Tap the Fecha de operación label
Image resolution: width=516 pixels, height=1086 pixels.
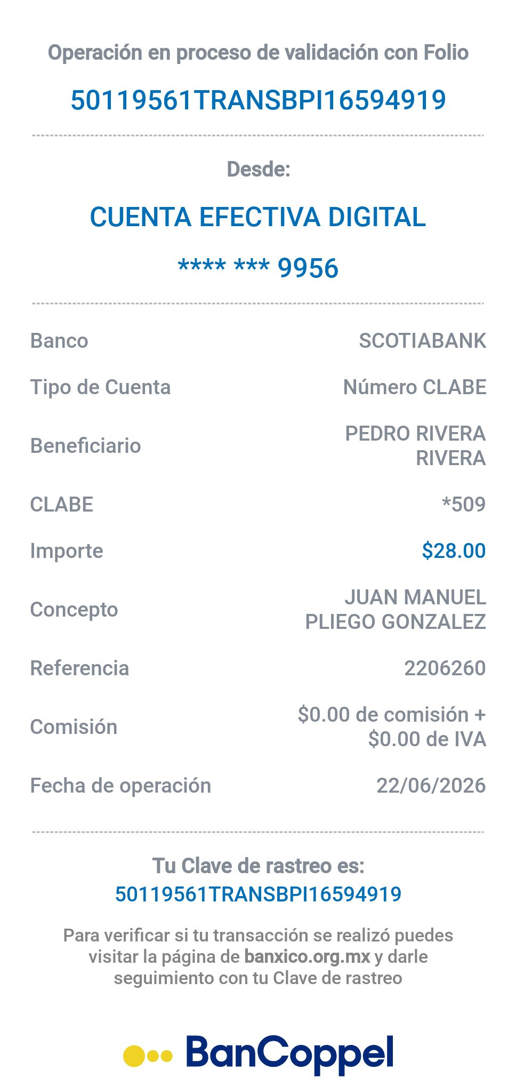coord(120,786)
